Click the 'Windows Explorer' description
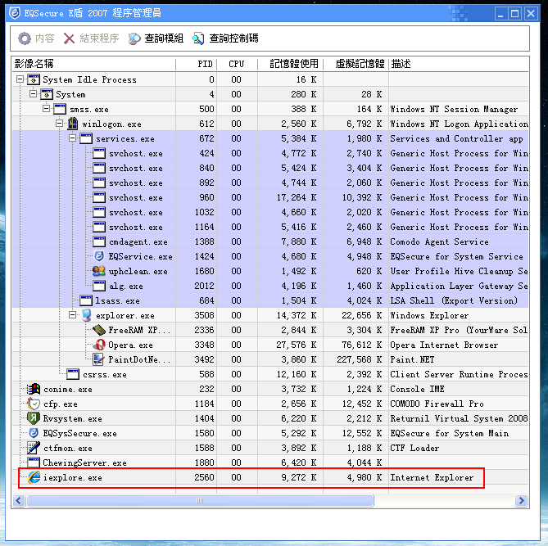 tap(429, 315)
